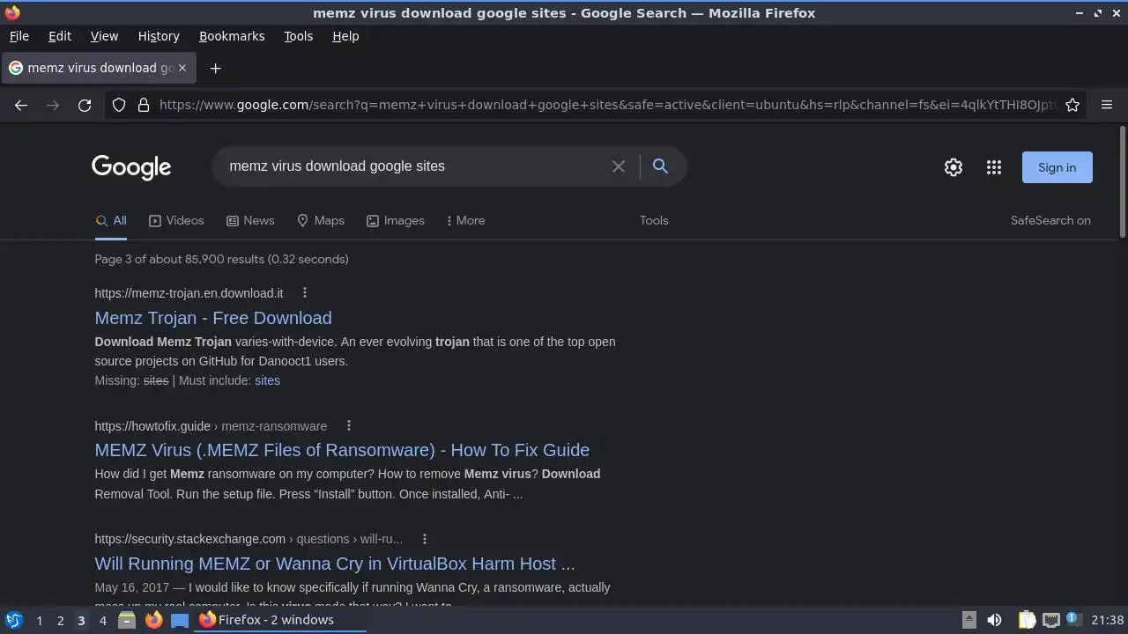Open the File menu
The height and width of the screenshot is (634, 1128).
[x=19, y=36]
